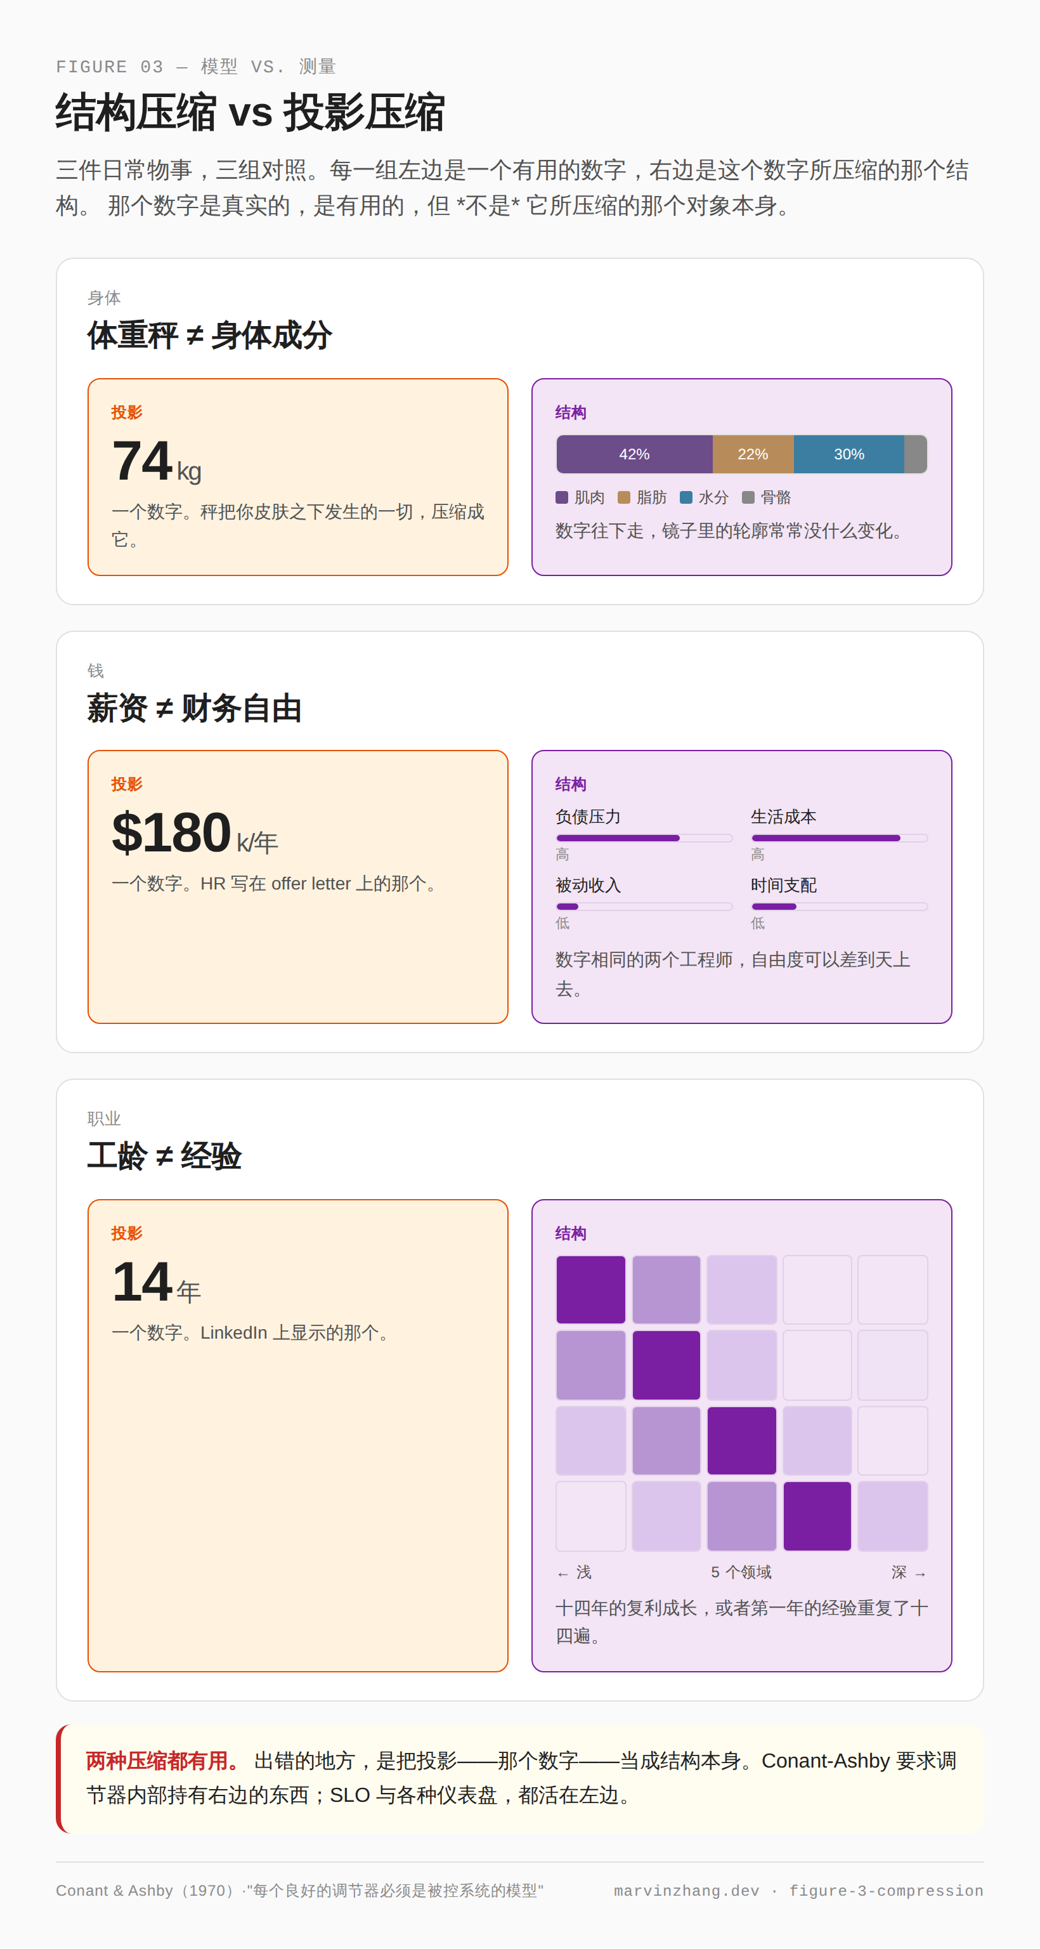Click the 生活成本 progress bar
Viewport: 1040px width, 1949px height.
tap(840, 837)
